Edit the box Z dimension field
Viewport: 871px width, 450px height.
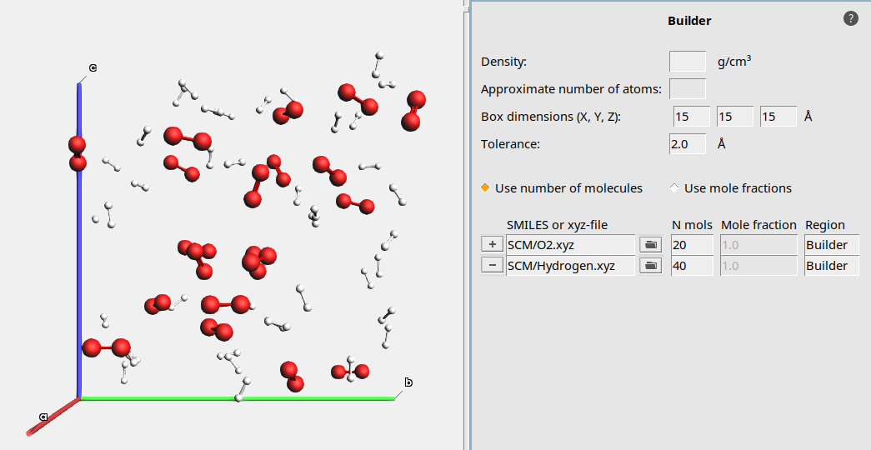[x=778, y=117]
